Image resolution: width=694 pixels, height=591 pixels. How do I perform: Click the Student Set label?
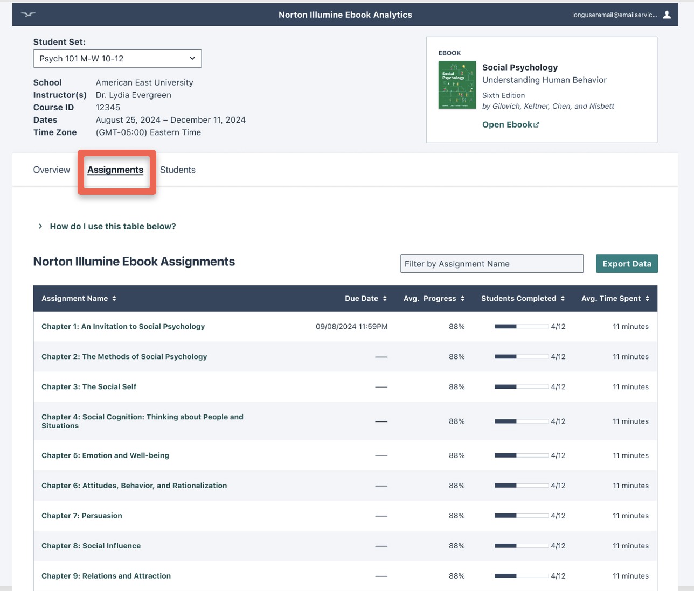tap(59, 42)
